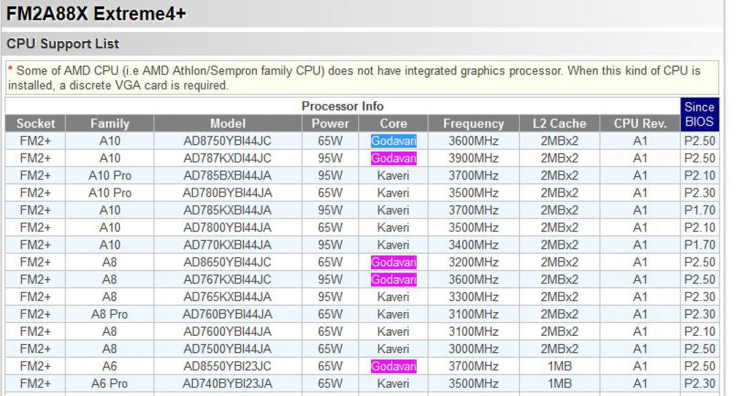The width and height of the screenshot is (742, 396).
Task: Select model AD770KXBI44JA
Action: (x=227, y=245)
